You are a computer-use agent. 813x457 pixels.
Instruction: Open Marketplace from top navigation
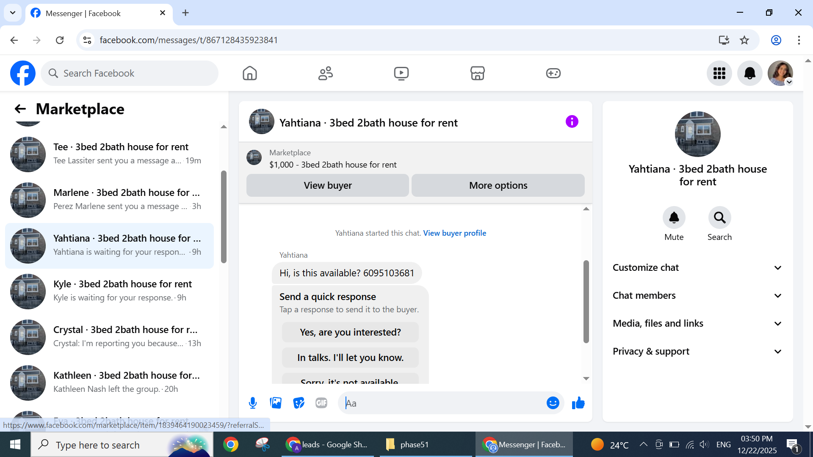[x=477, y=73]
